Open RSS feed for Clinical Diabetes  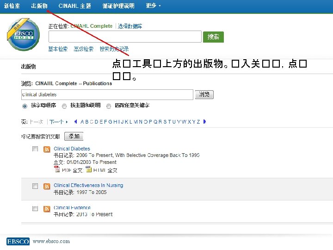pyautogui.click(x=47, y=149)
